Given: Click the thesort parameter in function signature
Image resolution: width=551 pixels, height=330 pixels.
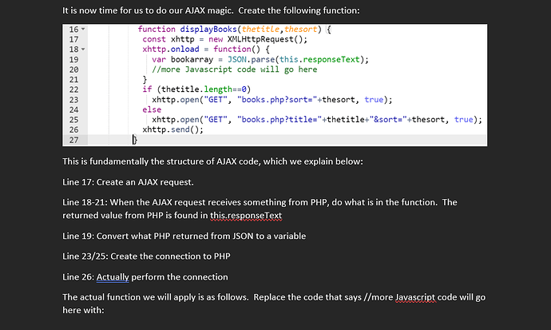Looking at the screenshot, I should pyautogui.click(x=300, y=30).
